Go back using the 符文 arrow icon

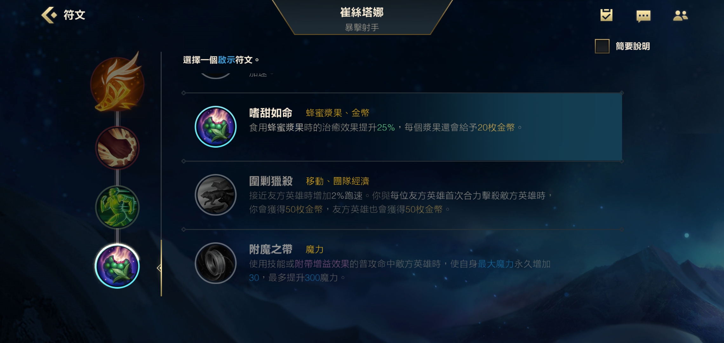(x=49, y=15)
